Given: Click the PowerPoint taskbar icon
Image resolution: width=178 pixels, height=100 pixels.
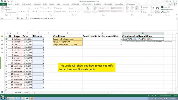Looking at the screenshot, I should pos(32,98).
